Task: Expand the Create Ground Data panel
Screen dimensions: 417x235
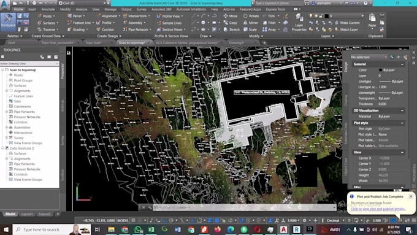Action: 48,36
